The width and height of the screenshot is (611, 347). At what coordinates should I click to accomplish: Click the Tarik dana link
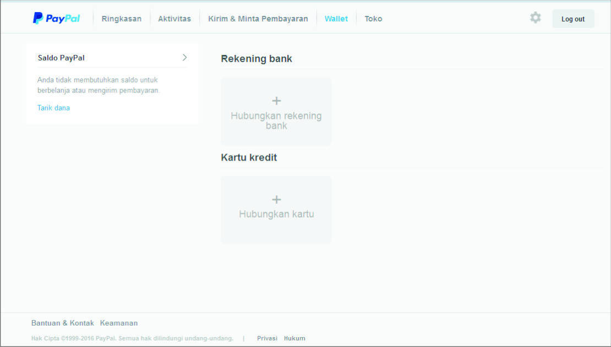click(53, 108)
